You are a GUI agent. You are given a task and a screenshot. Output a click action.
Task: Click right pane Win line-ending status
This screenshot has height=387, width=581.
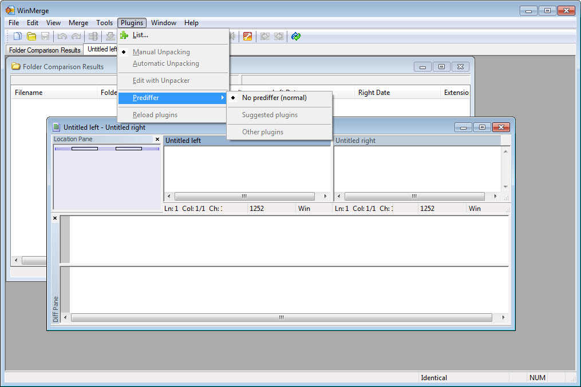[475, 209]
